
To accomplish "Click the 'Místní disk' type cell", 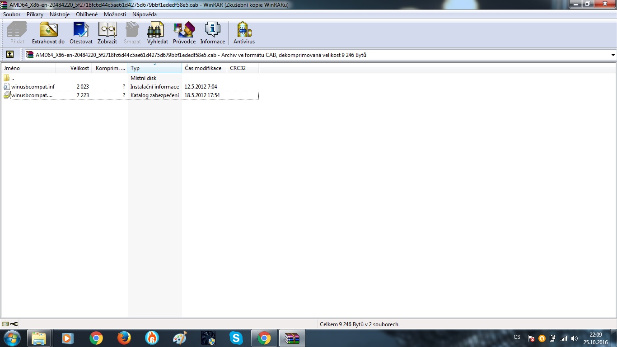I will 143,78.
